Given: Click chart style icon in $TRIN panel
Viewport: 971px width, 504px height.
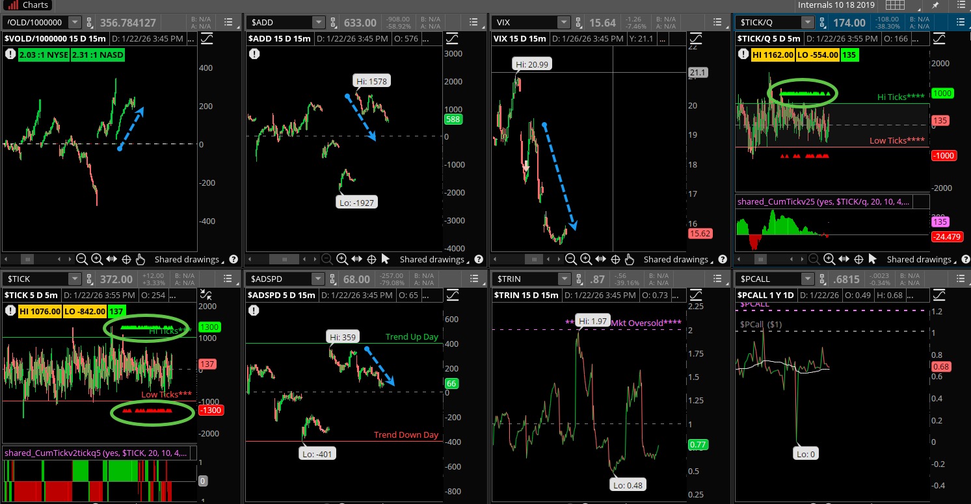Looking at the screenshot, I should (696, 294).
